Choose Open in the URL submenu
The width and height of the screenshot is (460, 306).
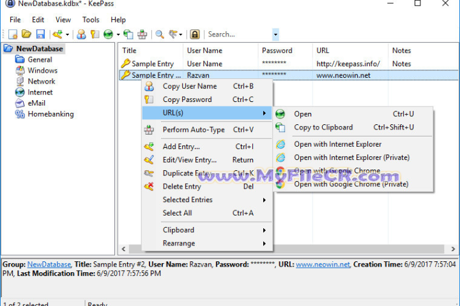point(353,114)
